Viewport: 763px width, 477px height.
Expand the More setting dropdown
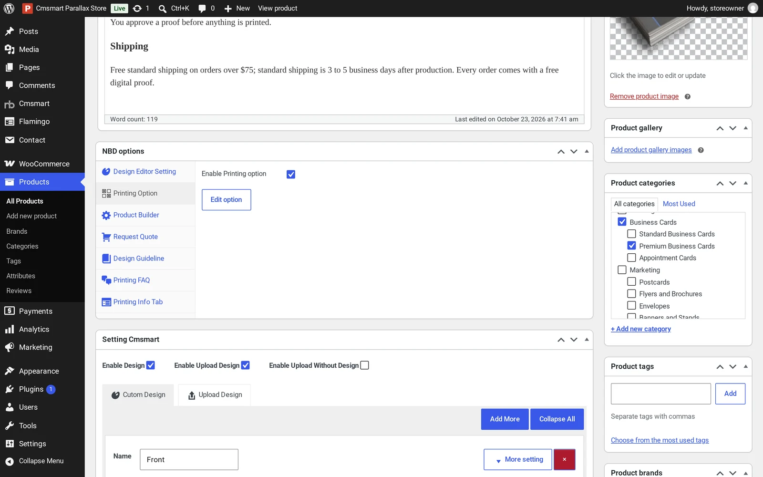click(x=518, y=459)
